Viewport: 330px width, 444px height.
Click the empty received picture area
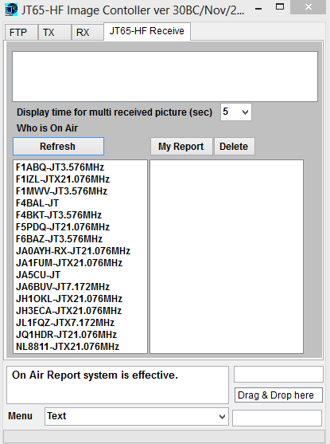tap(165, 77)
